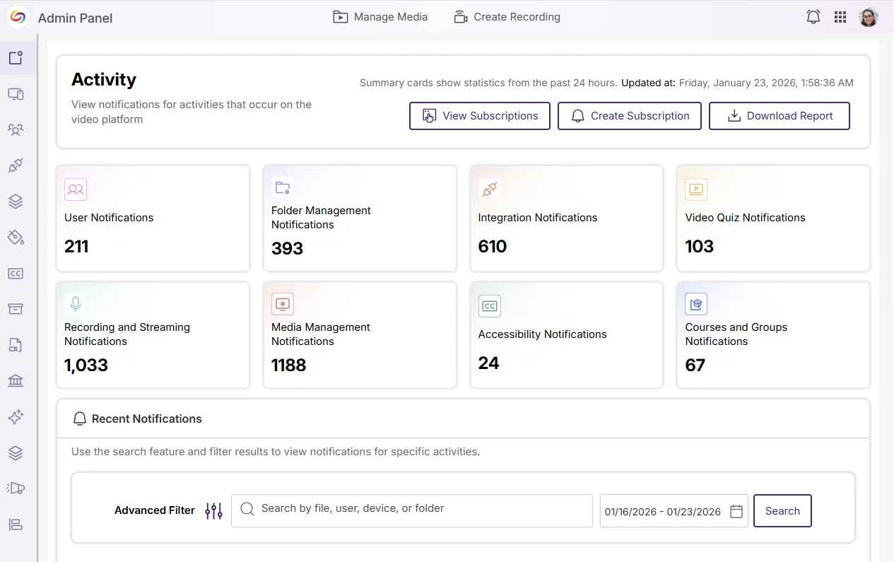
Task: Open the Integrations plug icon in sidebar
Action: [16, 165]
